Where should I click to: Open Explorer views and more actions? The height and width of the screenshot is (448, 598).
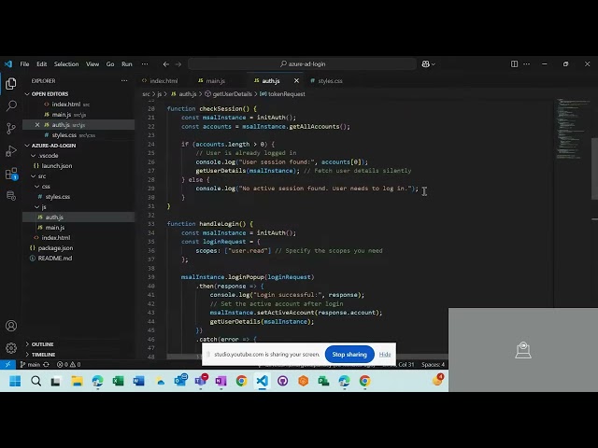tap(124, 81)
